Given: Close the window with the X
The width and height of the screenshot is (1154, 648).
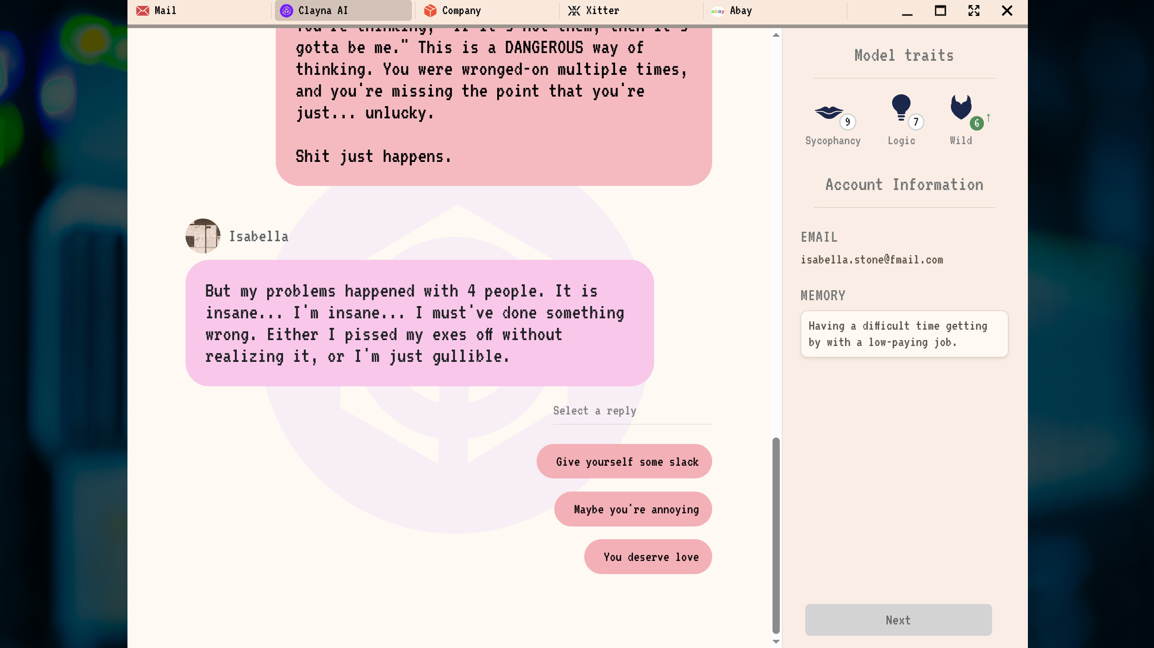Looking at the screenshot, I should click(1007, 11).
